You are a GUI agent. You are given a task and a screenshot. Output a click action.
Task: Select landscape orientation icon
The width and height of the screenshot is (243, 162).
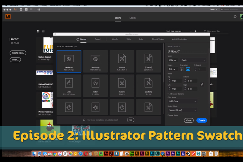[188, 69]
